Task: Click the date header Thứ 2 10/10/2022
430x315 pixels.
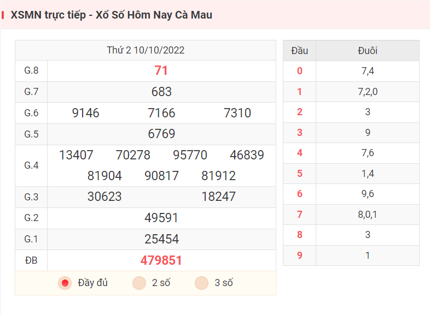Action: (146, 50)
